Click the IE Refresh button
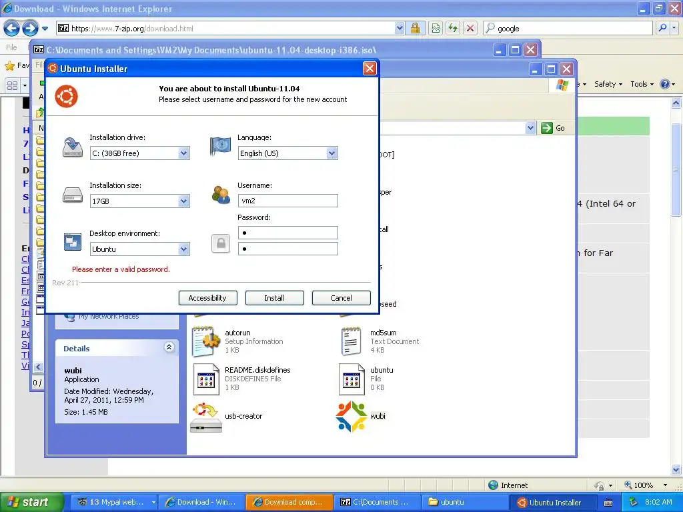Image resolution: width=683 pixels, height=512 pixels. click(453, 29)
